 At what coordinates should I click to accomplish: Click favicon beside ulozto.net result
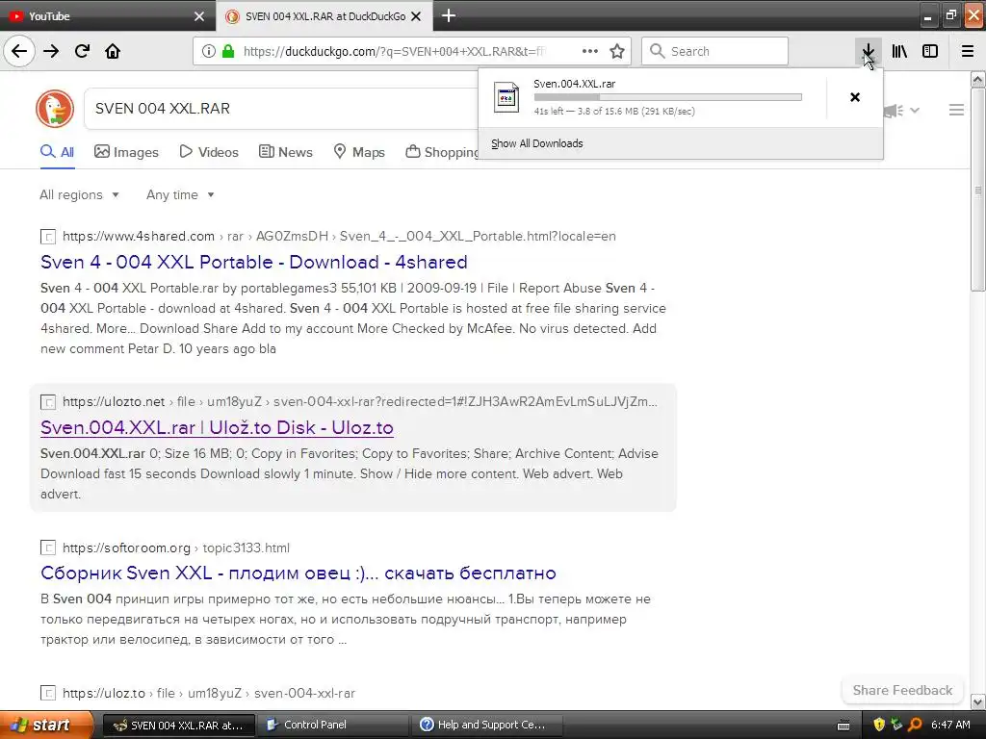point(48,401)
